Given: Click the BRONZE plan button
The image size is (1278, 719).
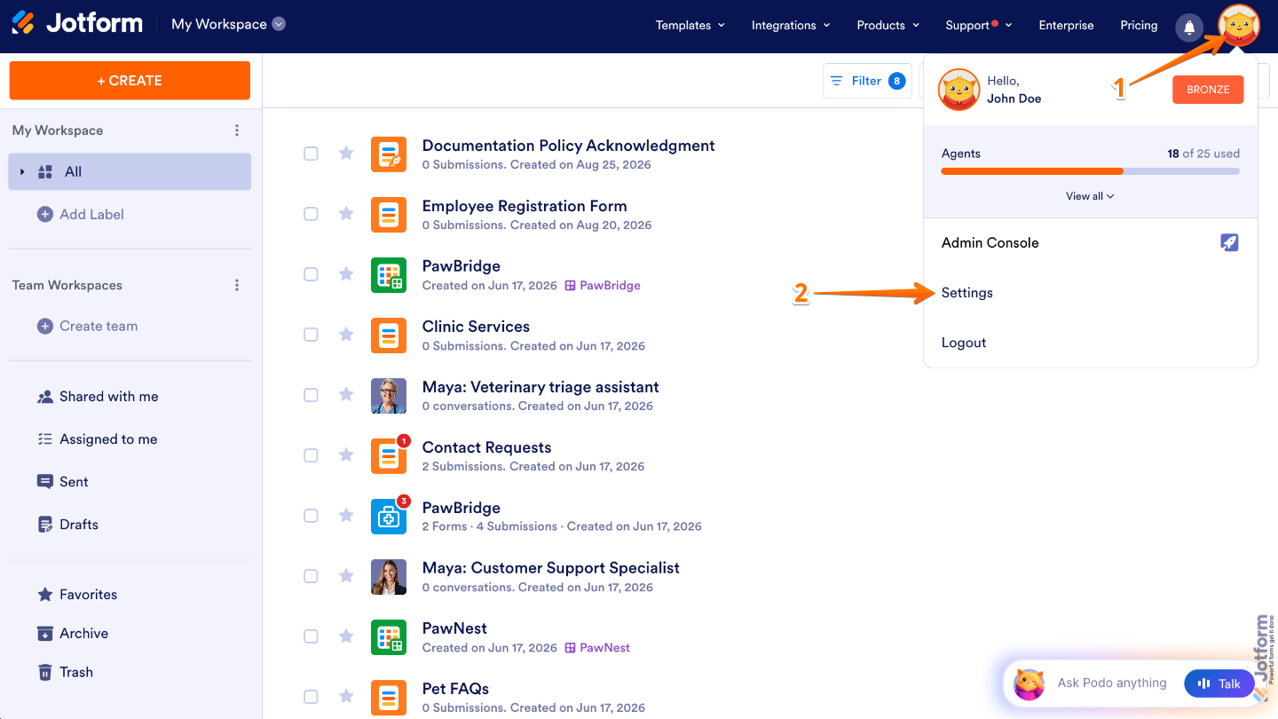Looking at the screenshot, I should (x=1208, y=90).
